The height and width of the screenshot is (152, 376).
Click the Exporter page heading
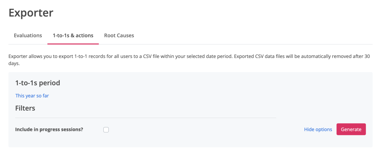pos(31,13)
